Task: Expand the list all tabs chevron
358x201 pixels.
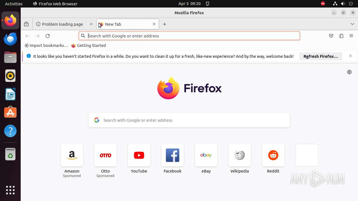Action: (x=352, y=24)
